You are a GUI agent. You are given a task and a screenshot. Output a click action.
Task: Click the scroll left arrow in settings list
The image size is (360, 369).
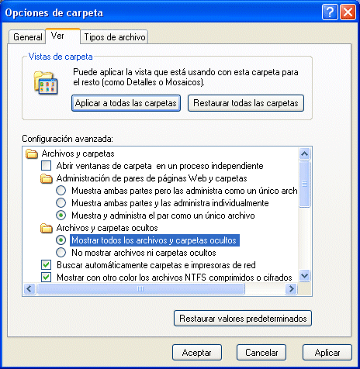[29, 288]
